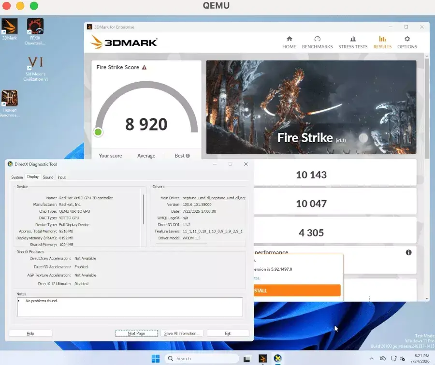Click the DirectX Diagnostic Tool title icon
Screen dimensions: 435x365
pyautogui.click(x=10, y=164)
